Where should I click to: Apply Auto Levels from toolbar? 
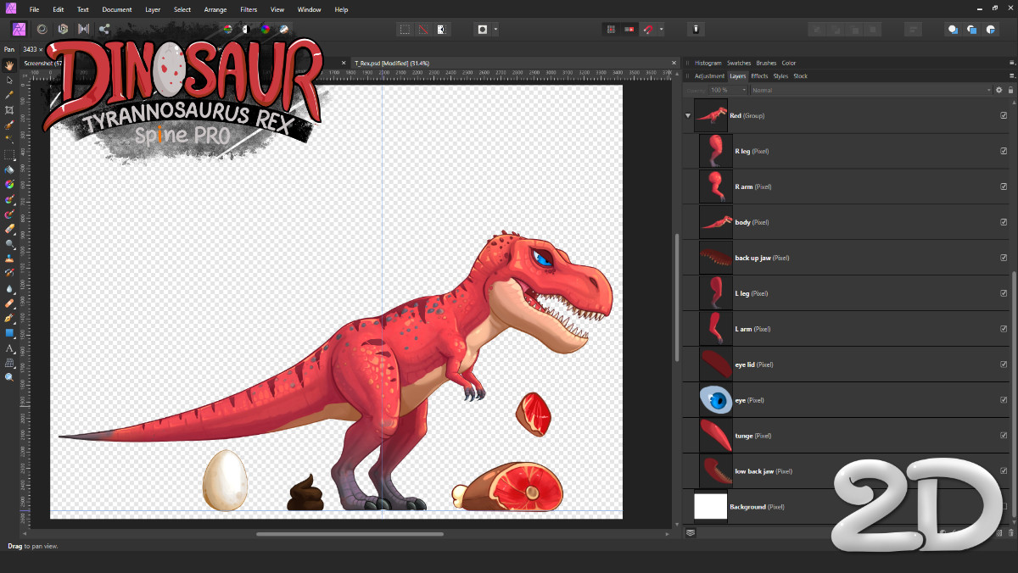click(x=227, y=29)
